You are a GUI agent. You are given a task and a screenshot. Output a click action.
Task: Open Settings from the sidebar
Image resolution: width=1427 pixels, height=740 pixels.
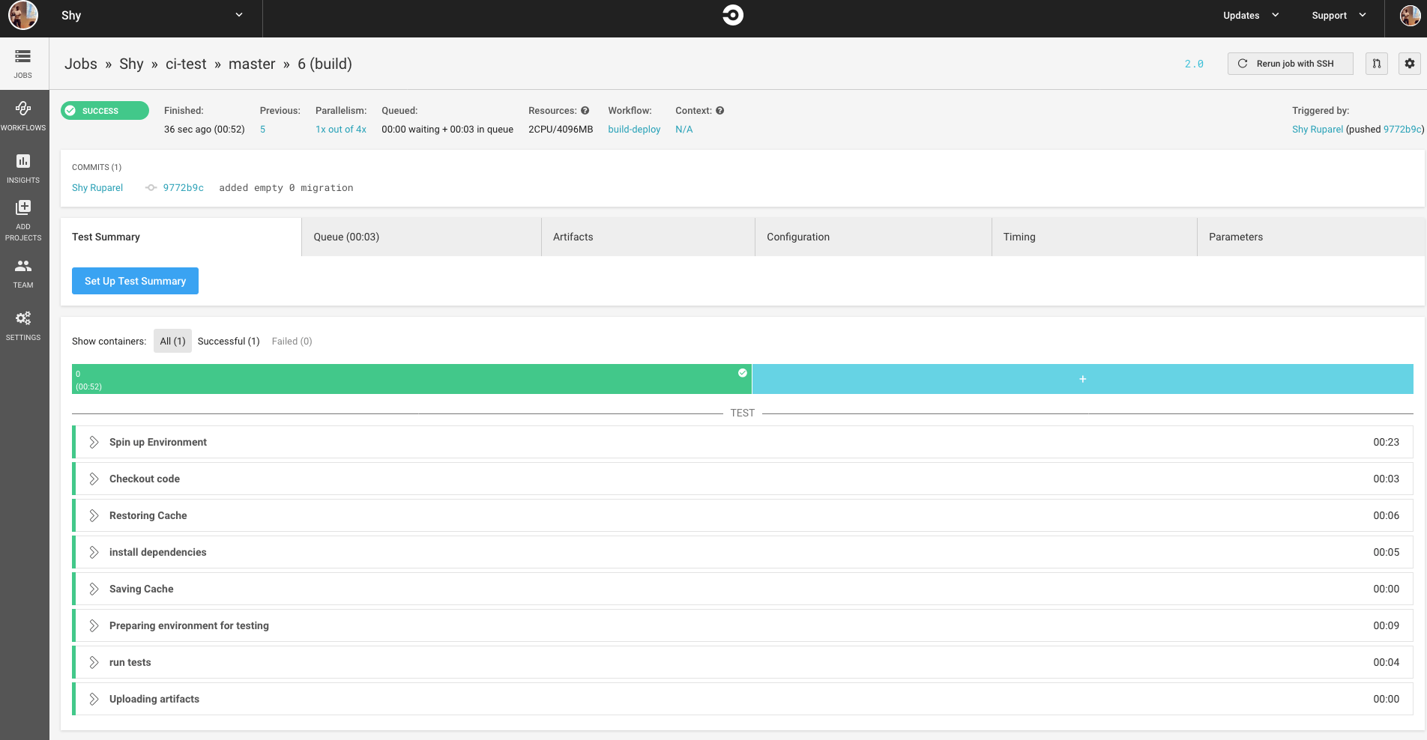tap(23, 326)
